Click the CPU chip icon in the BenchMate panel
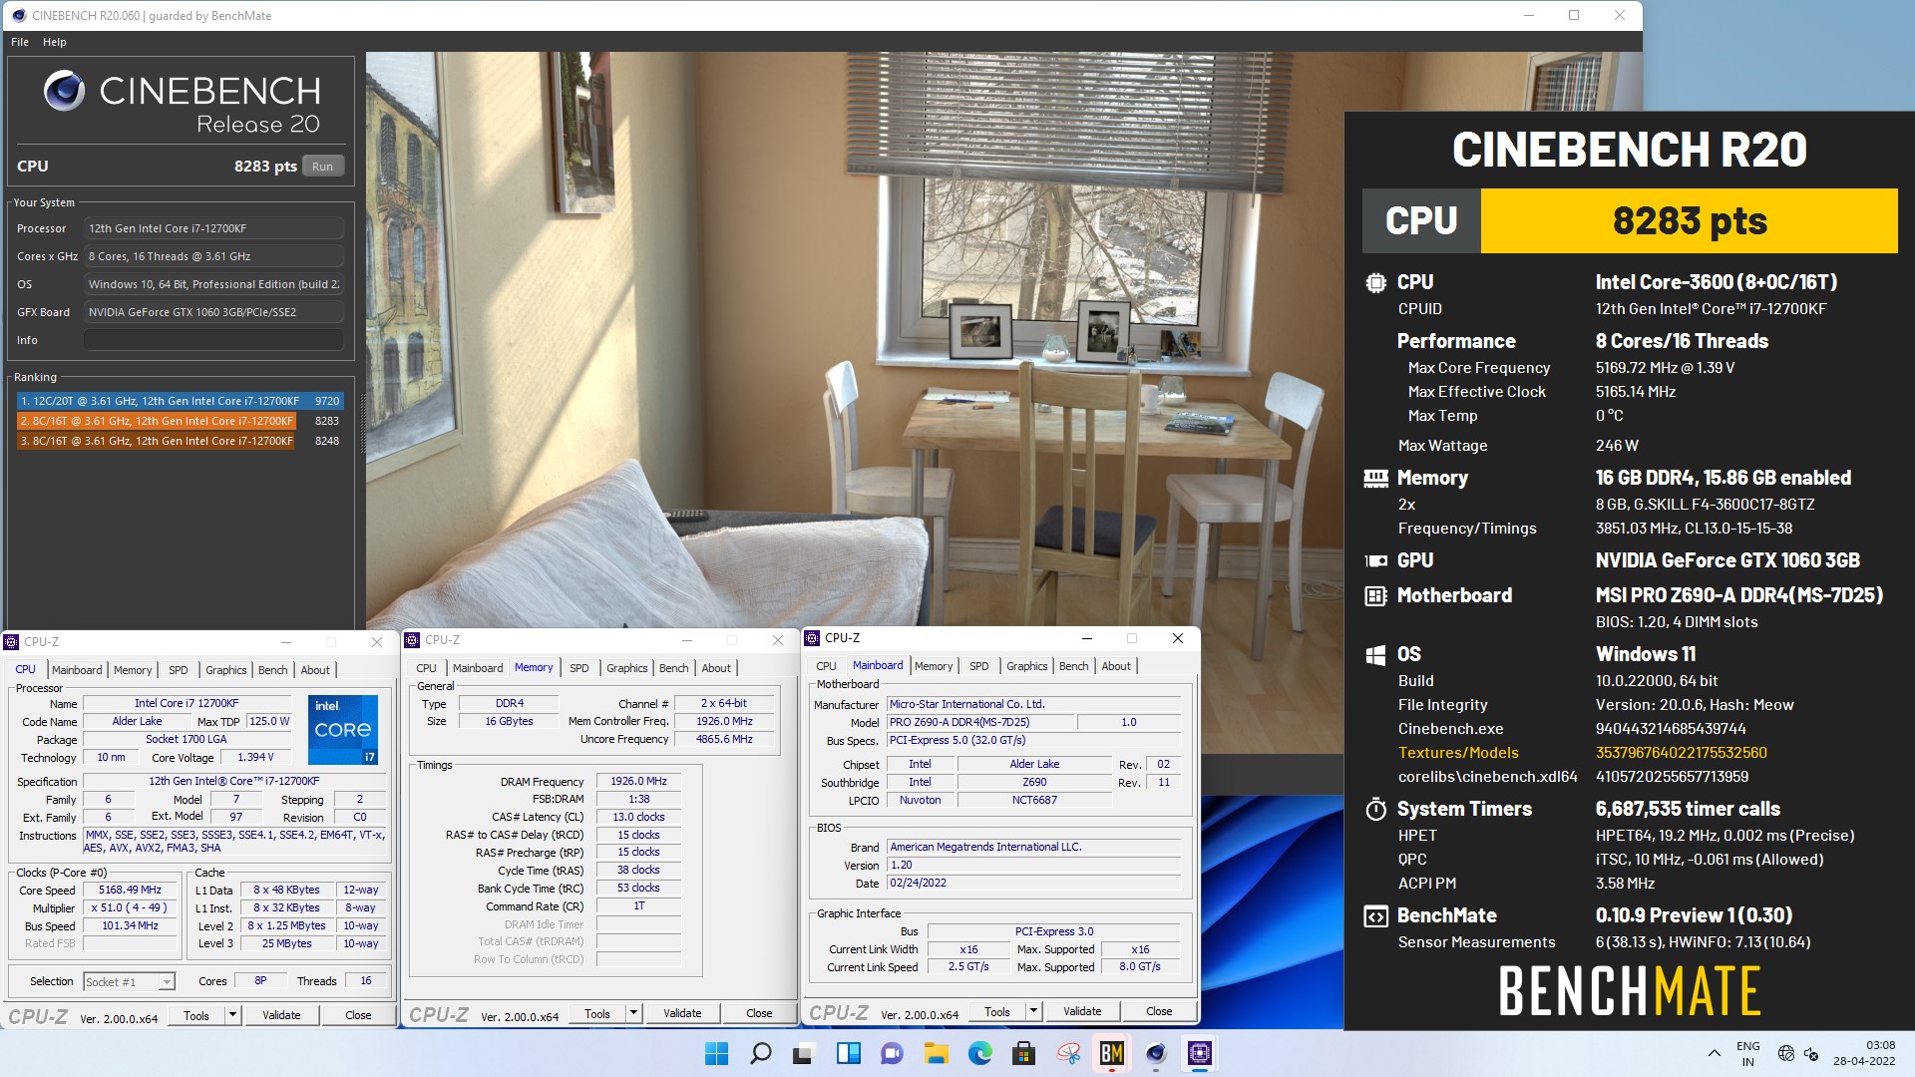The width and height of the screenshot is (1915, 1077). point(1375,282)
